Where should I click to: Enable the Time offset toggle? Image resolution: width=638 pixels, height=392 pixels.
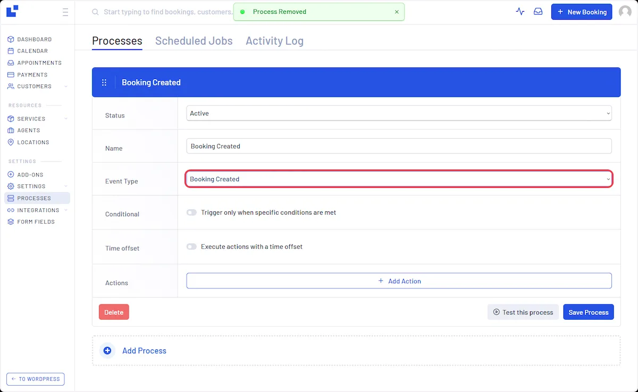[191, 246]
